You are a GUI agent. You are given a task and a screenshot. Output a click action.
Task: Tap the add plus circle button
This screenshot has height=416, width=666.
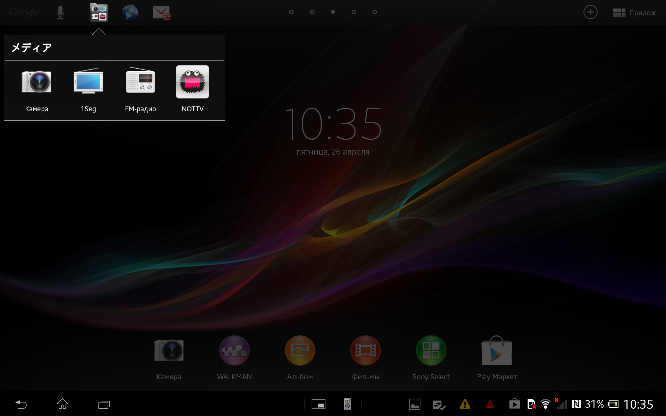pos(590,12)
